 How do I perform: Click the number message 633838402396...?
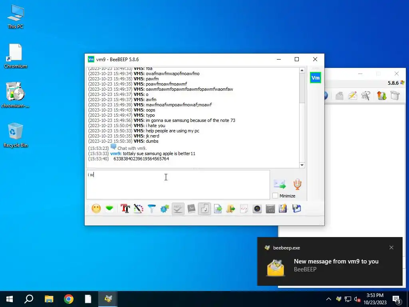click(x=141, y=159)
